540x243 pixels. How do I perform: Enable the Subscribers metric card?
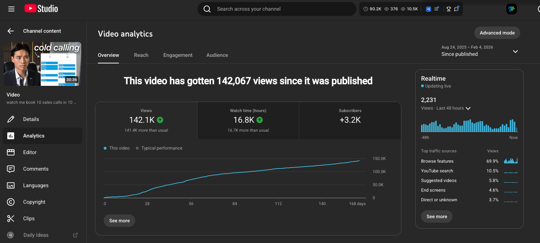(x=350, y=120)
